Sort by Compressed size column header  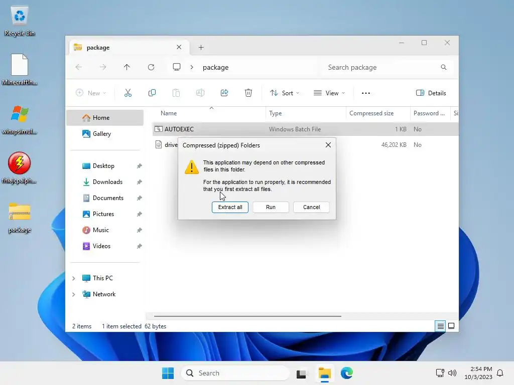[x=378, y=113]
